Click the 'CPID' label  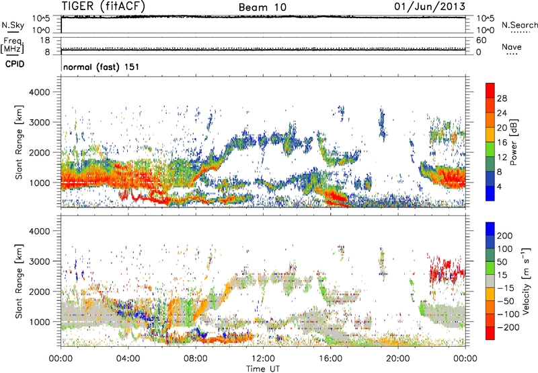point(15,64)
